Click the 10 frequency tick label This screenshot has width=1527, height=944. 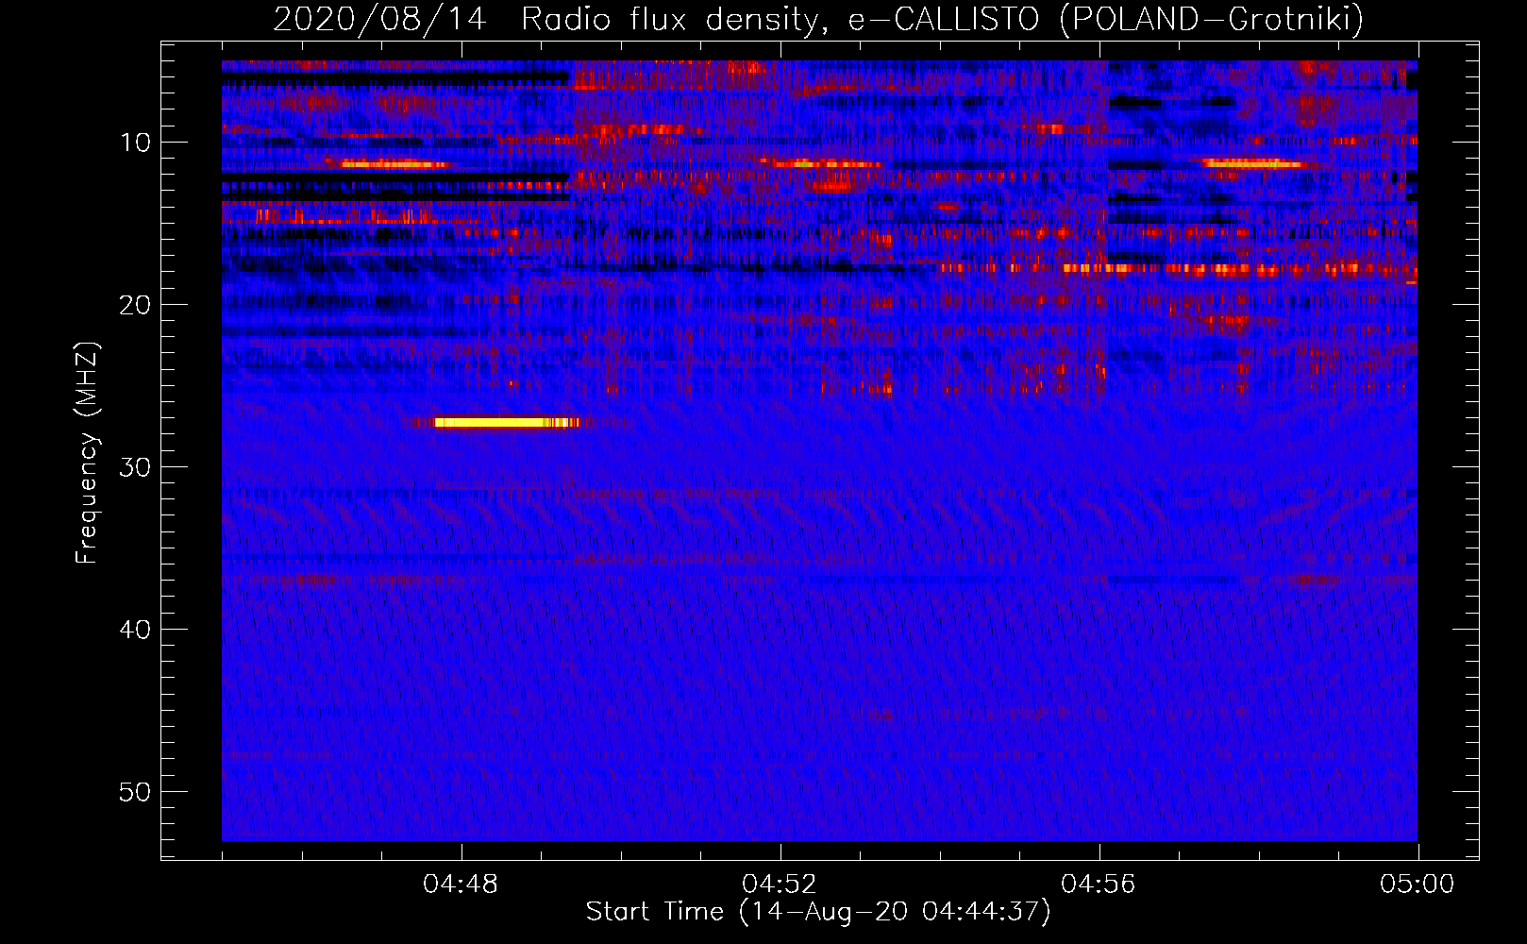pos(135,143)
